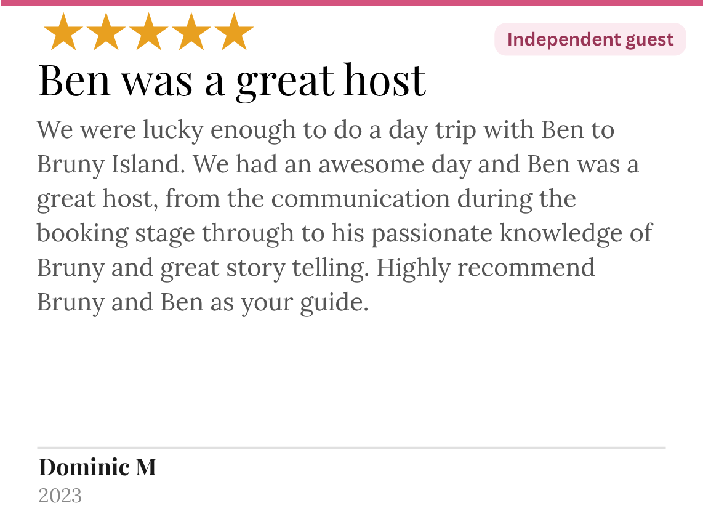The width and height of the screenshot is (703, 527).
Task: Click the first gold rating star
Action: (63, 31)
